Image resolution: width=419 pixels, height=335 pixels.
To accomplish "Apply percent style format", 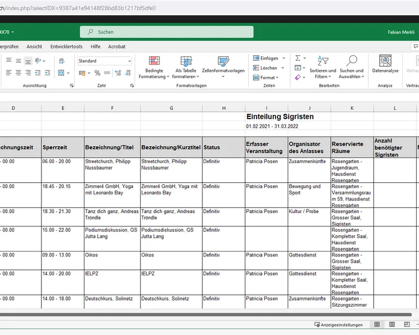I will (97, 73).
